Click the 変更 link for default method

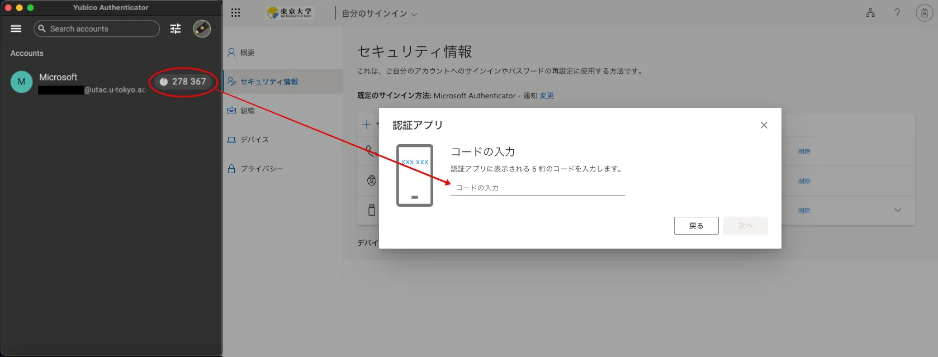(547, 96)
